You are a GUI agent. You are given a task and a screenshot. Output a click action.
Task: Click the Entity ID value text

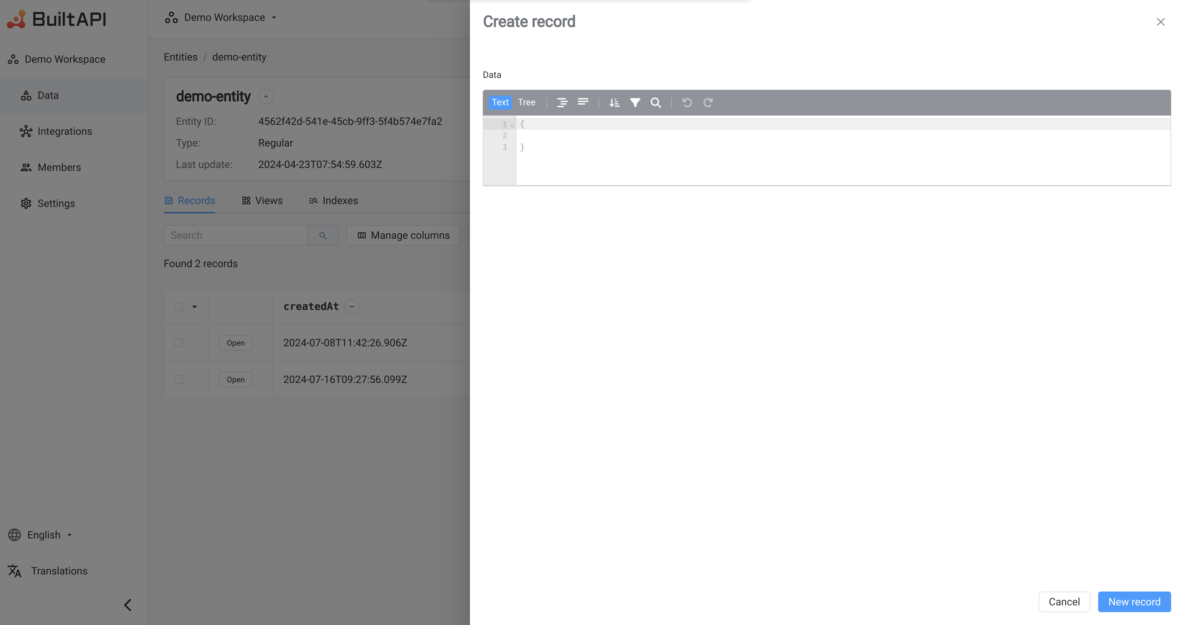(x=350, y=121)
